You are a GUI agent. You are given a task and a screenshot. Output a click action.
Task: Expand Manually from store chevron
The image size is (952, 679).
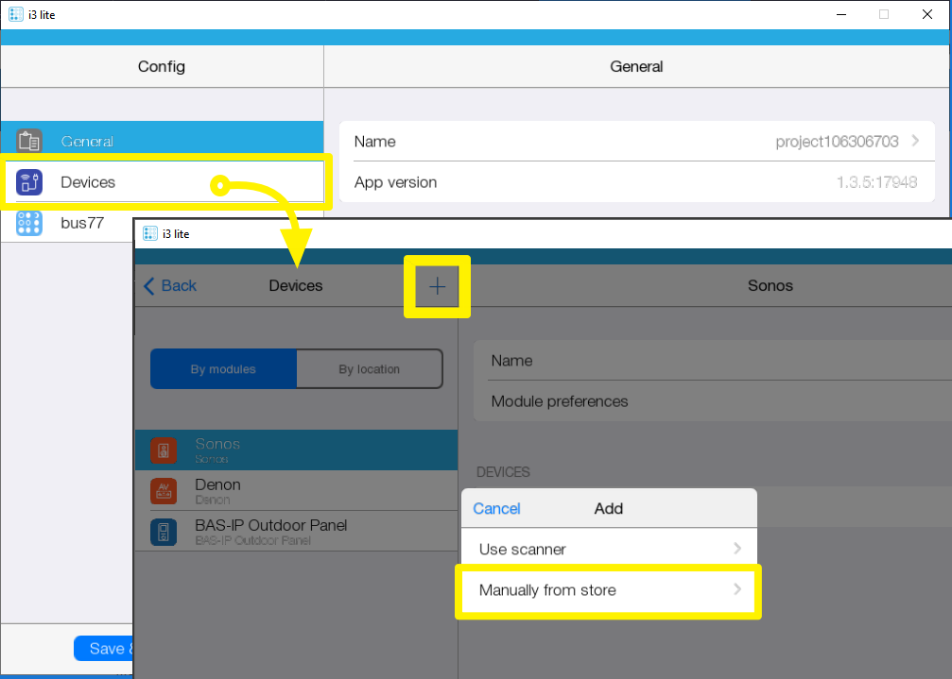pyautogui.click(x=737, y=590)
